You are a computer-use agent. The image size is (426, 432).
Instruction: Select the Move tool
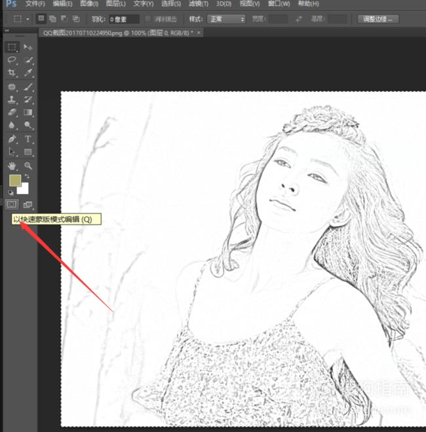coord(28,47)
